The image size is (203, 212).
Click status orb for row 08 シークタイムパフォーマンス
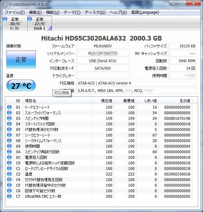coord(9,141)
